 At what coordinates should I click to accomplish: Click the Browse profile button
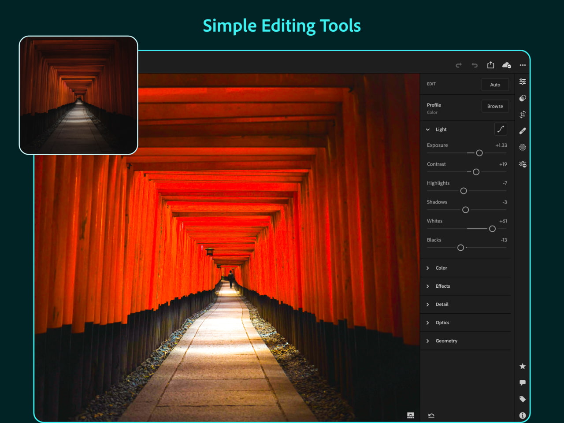coord(495,106)
